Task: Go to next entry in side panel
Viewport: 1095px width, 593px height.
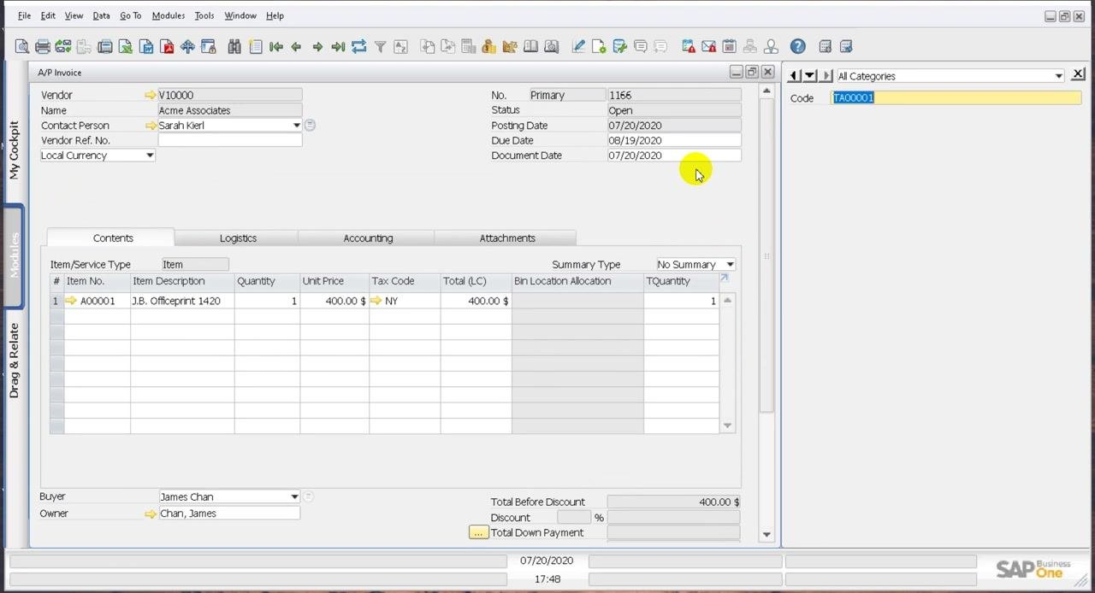Action: pos(826,76)
